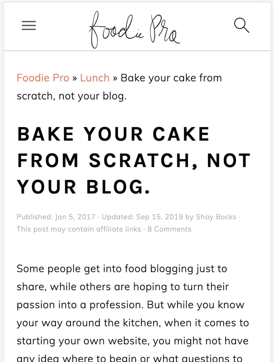Visit author Shay Bocks link

tap(216, 217)
